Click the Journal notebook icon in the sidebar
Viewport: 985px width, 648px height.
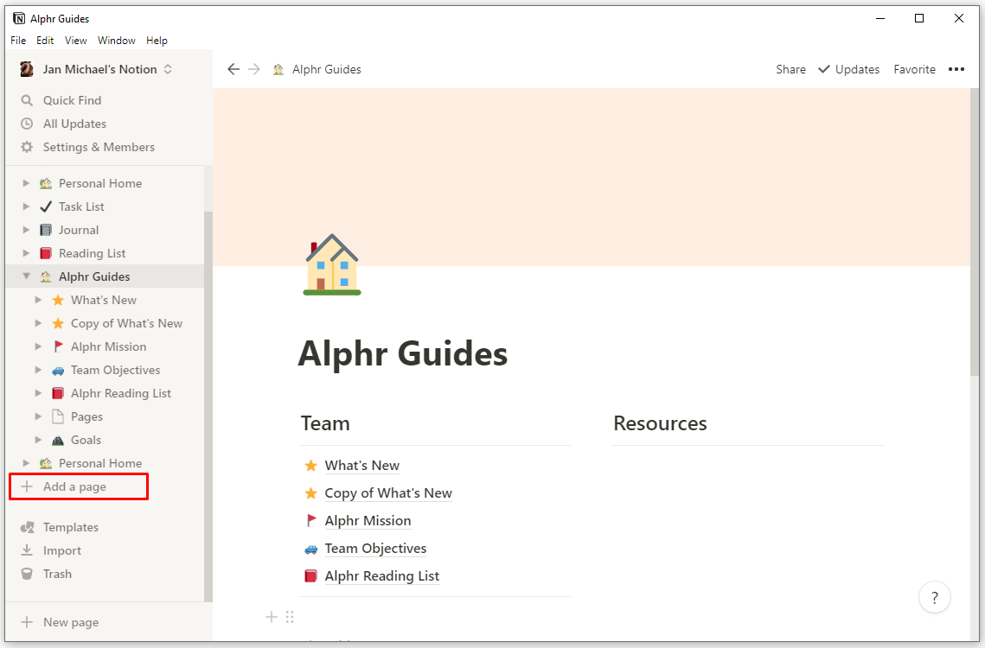pyautogui.click(x=46, y=230)
